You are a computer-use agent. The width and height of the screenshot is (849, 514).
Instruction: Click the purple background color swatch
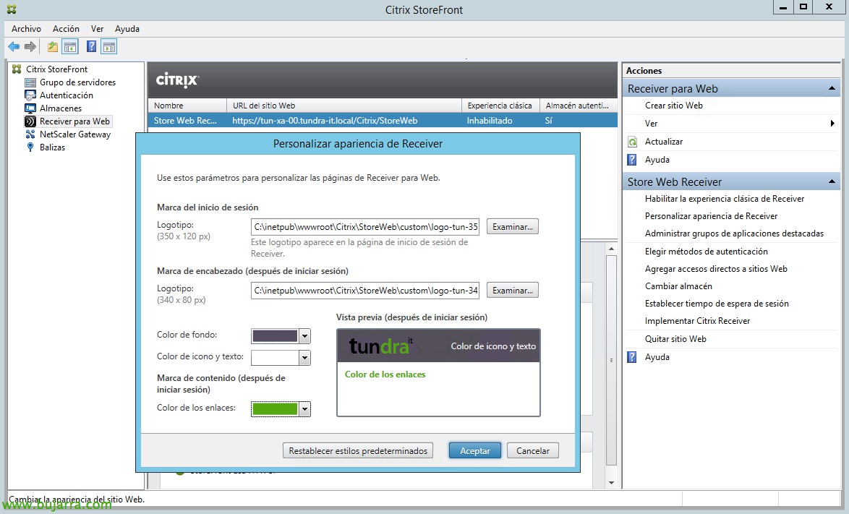tap(275, 336)
